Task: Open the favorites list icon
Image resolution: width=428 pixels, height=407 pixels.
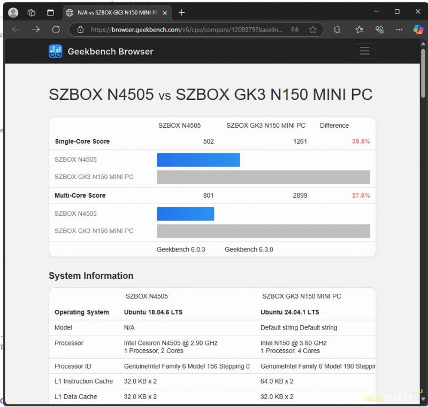Action: coord(359,29)
